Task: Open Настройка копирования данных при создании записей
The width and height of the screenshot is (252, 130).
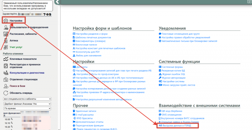Action: click(x=111, y=89)
